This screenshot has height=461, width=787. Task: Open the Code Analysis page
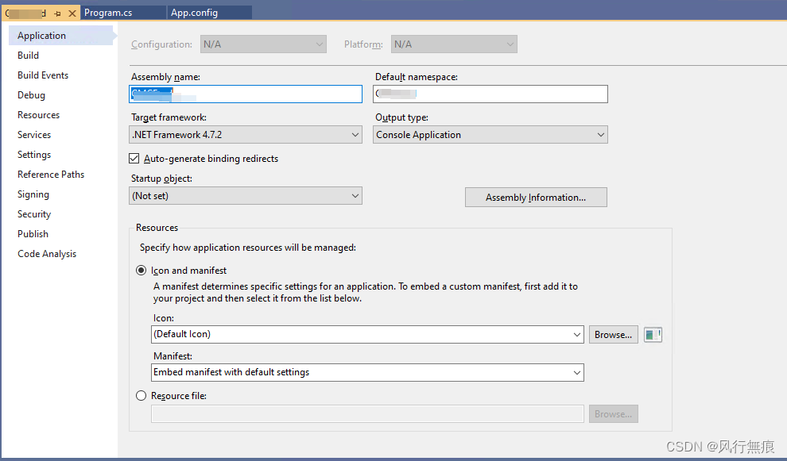tap(46, 253)
